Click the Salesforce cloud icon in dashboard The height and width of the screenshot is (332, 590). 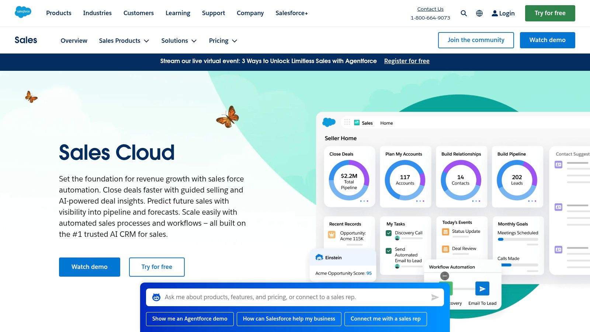[x=329, y=122]
